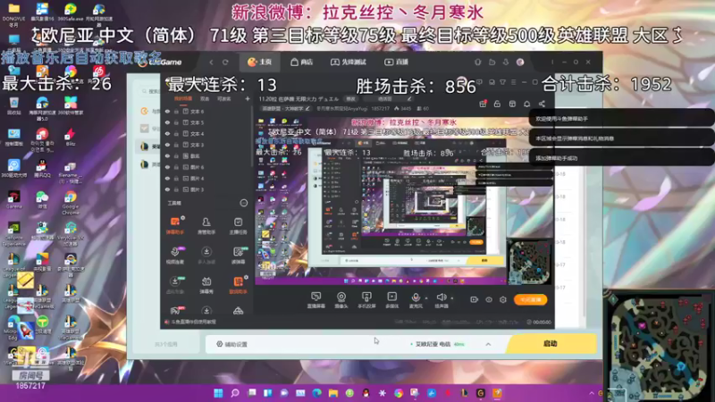Mute the 扬声器 speaker icon
The width and height of the screenshot is (715, 402).
(x=441, y=297)
